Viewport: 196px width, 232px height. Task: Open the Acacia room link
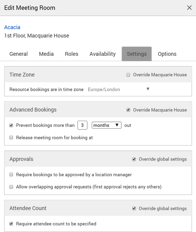[x=12, y=27]
